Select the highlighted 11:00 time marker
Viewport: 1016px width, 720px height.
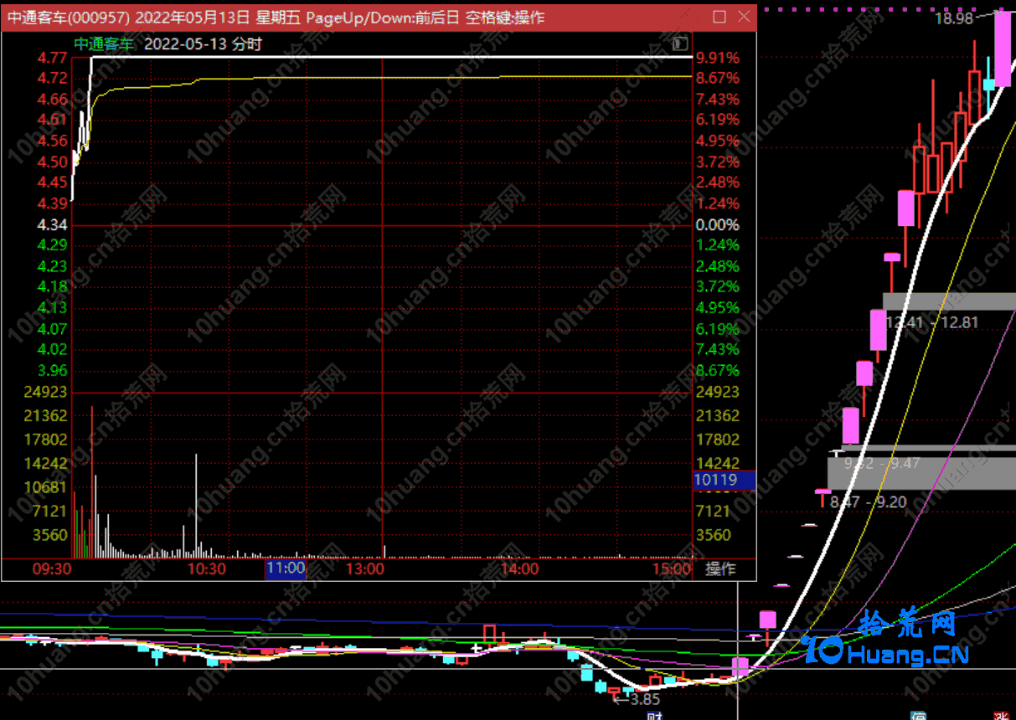[x=286, y=569]
